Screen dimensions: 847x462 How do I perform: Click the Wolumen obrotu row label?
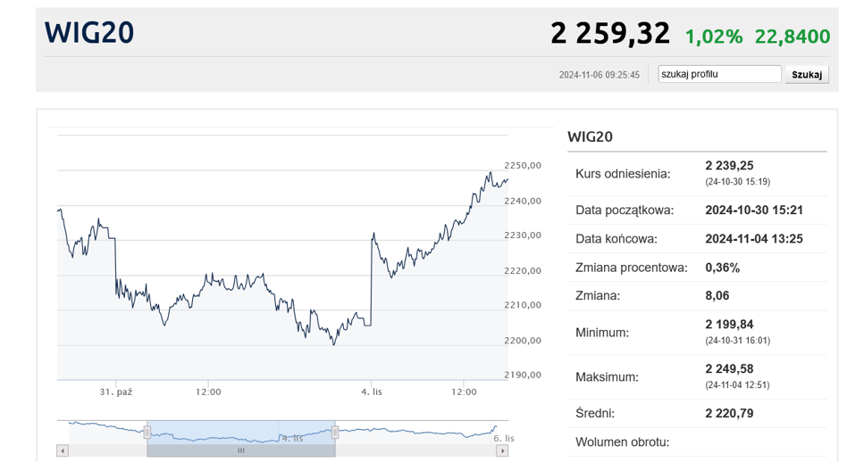point(622,441)
